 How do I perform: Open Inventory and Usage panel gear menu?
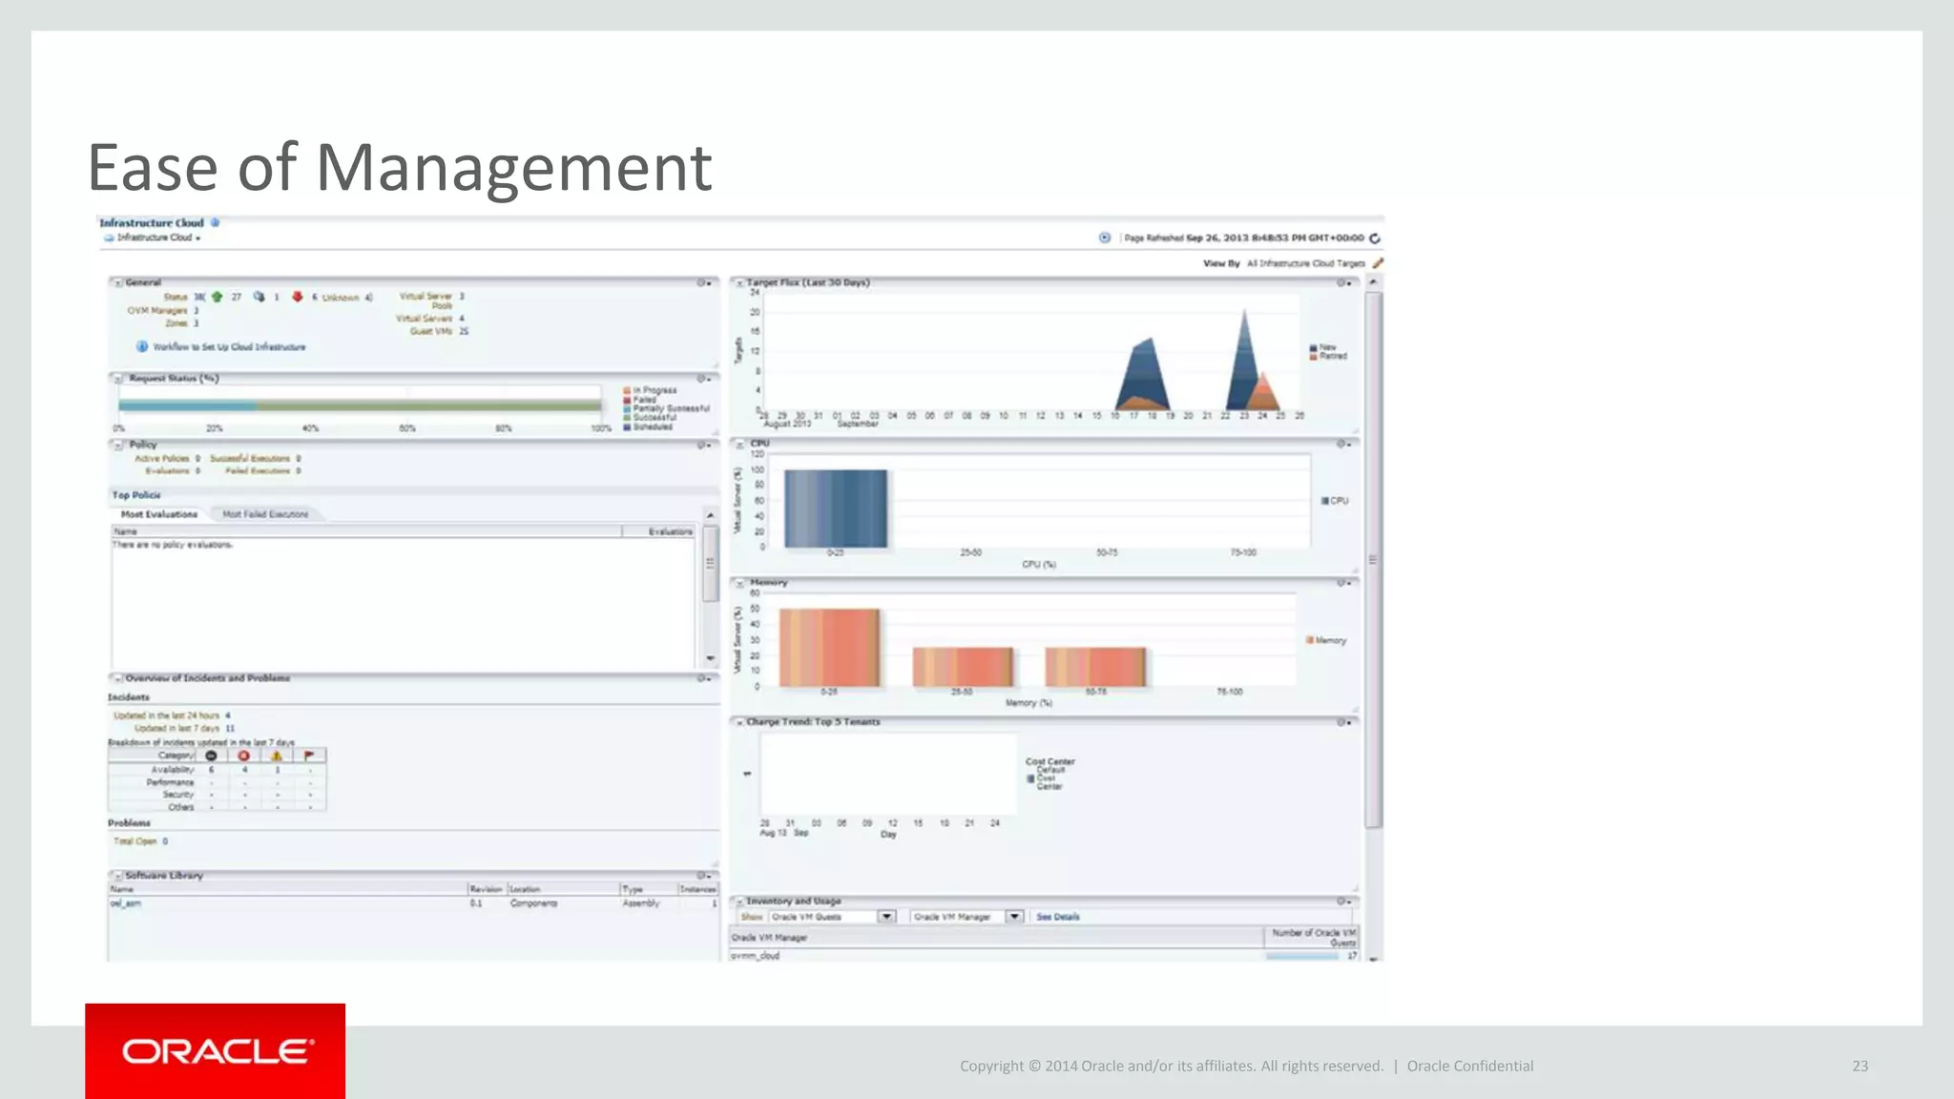tap(1344, 902)
